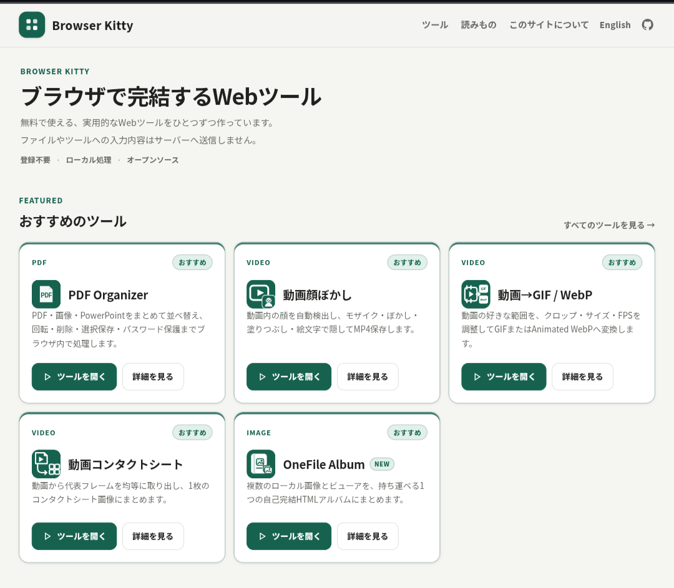This screenshot has height=588, width=674.
Task: Open the GitHub icon link in header
Action: [647, 25]
